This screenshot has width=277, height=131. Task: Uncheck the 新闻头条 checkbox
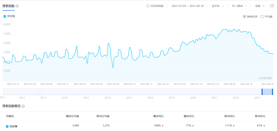(244, 17)
